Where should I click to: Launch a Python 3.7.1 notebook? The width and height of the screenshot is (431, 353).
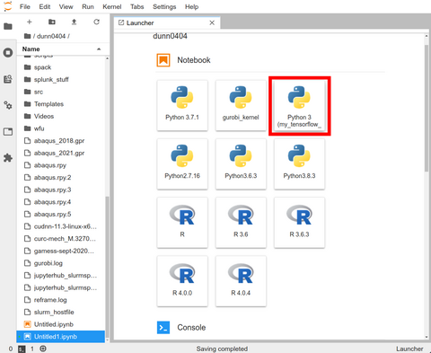tap(182, 105)
